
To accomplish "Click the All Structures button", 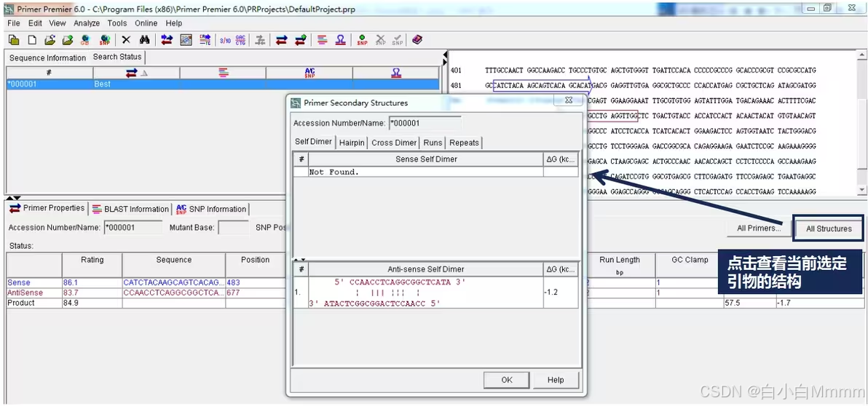I will pos(829,228).
